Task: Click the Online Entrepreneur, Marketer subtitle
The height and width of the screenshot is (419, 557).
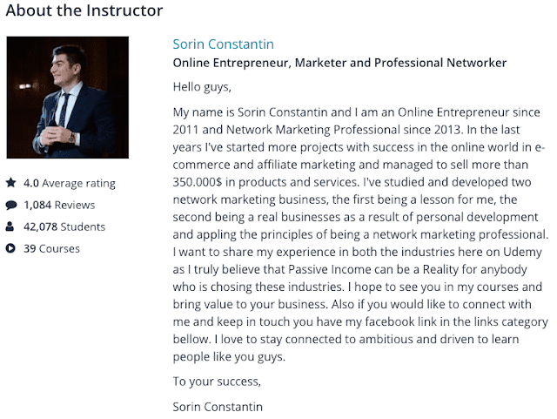Action: coord(339,63)
